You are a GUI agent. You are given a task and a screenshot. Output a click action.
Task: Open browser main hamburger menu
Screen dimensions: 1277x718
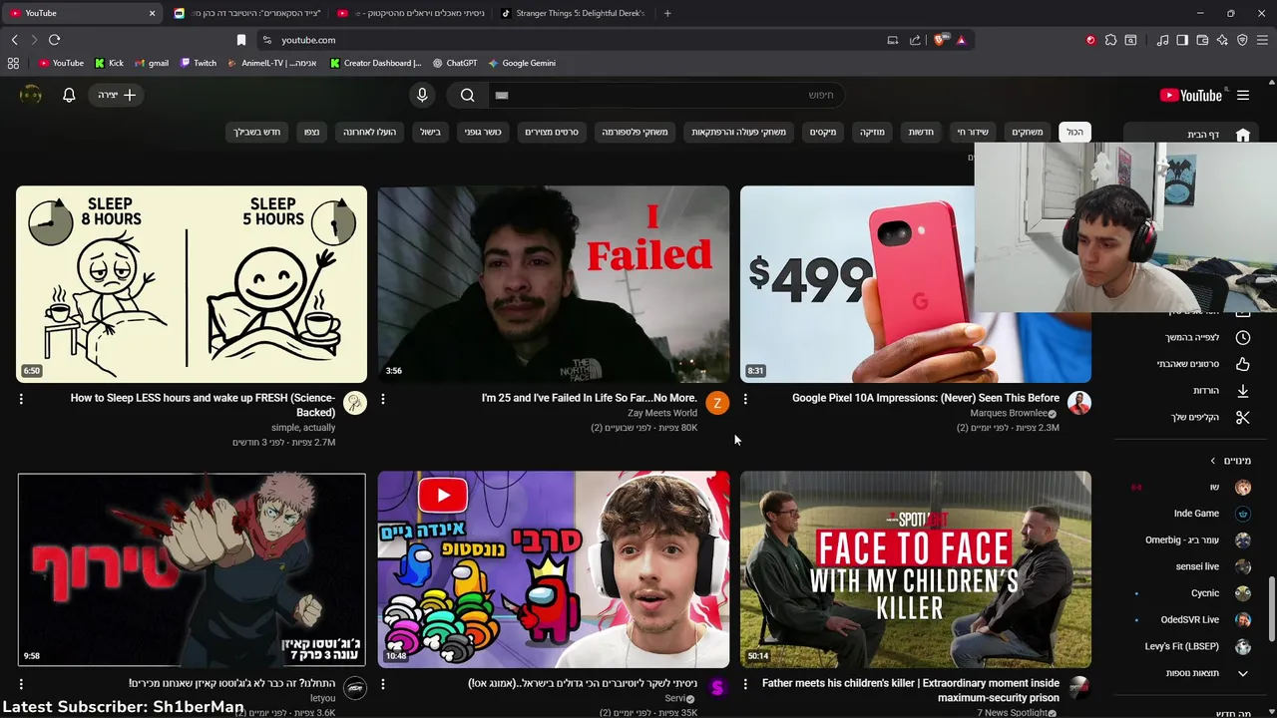(1263, 40)
